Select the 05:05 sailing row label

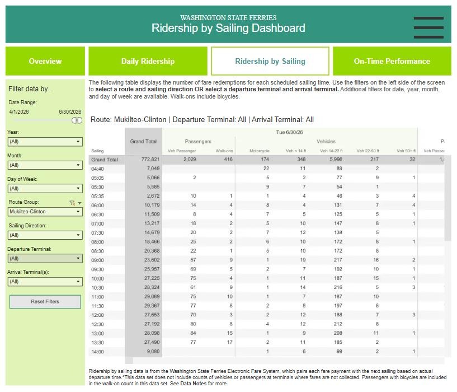pyautogui.click(x=97, y=178)
